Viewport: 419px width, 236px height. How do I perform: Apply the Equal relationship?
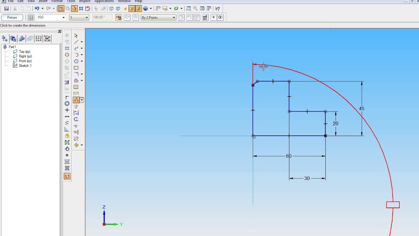click(x=67, y=155)
